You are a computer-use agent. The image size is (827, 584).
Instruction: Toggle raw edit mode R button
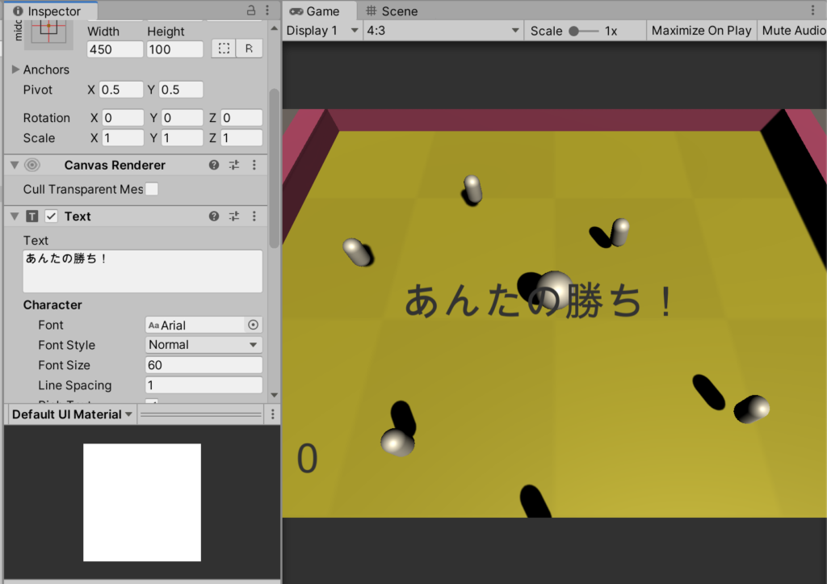pos(249,48)
